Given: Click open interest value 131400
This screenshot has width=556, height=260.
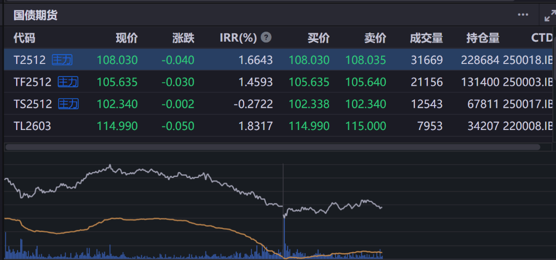Looking at the screenshot, I should [x=480, y=82].
